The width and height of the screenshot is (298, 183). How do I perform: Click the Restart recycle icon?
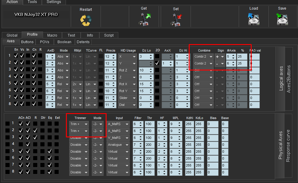pos(85,19)
